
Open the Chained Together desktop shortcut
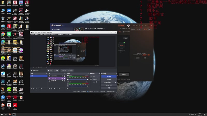point(9,51)
